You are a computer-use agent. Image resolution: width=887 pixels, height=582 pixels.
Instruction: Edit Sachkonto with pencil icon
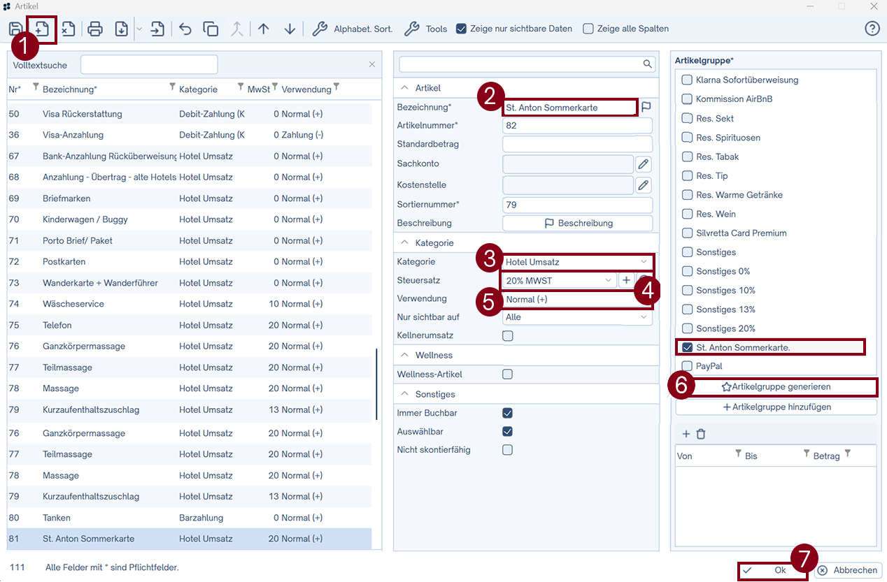tap(644, 164)
